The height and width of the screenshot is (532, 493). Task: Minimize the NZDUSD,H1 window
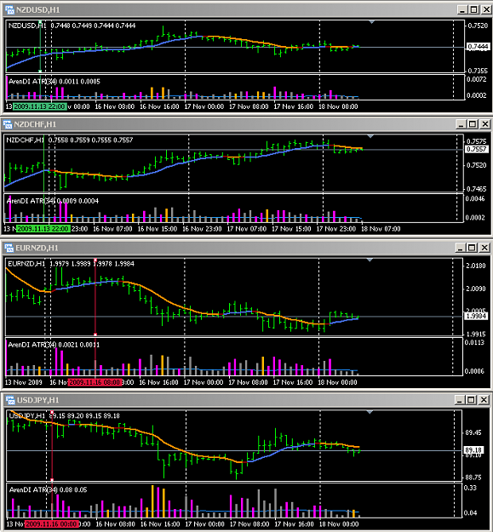(x=461, y=10)
